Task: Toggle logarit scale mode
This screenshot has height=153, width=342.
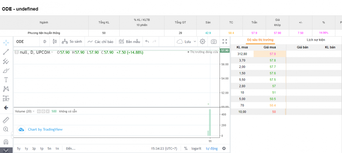Action: pyautogui.click(x=196, y=149)
